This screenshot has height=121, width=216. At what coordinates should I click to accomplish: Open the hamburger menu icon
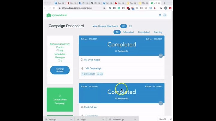click(160, 15)
